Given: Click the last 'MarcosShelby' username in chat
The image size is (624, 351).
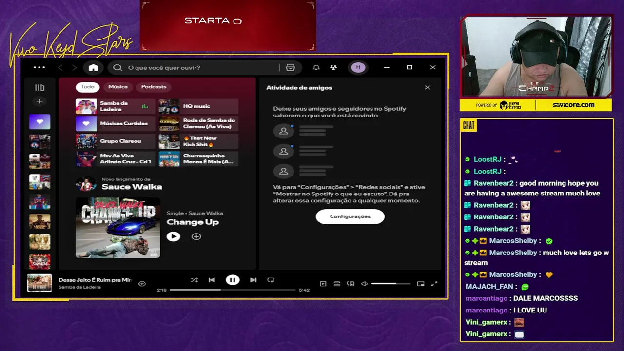Looking at the screenshot, I should 513,274.
